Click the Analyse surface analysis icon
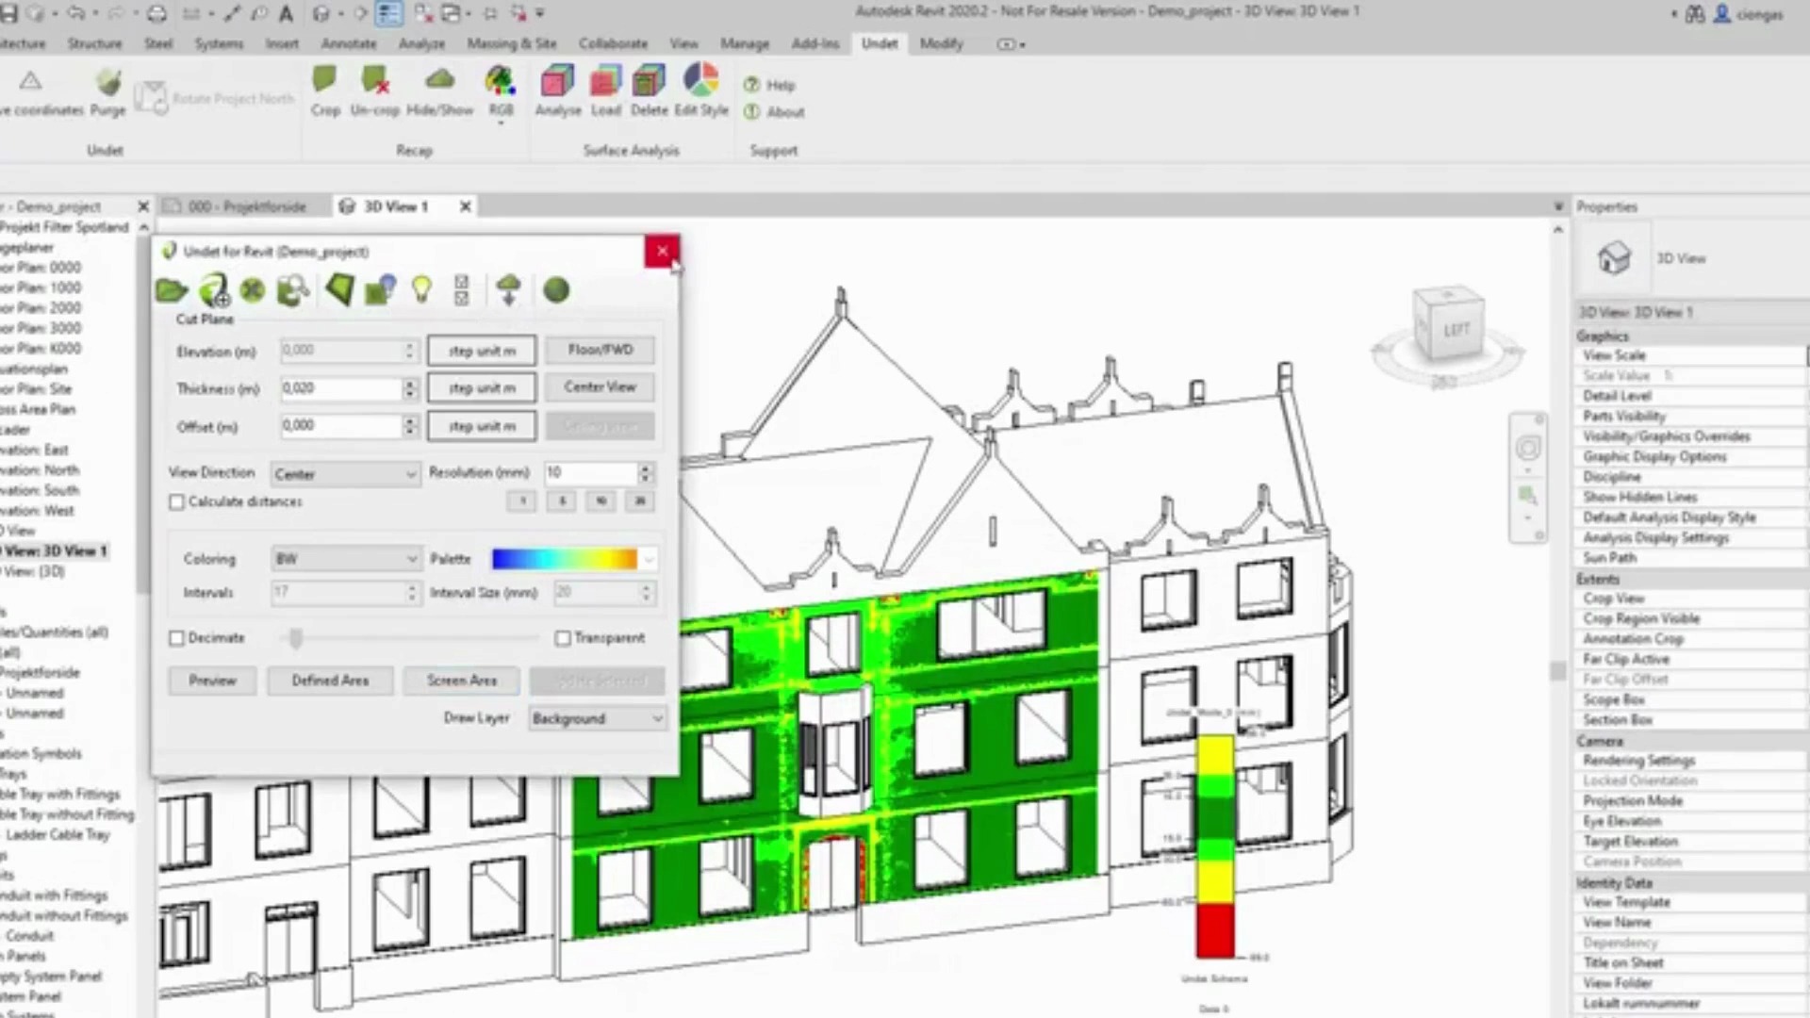The height and width of the screenshot is (1018, 1810). (x=557, y=83)
